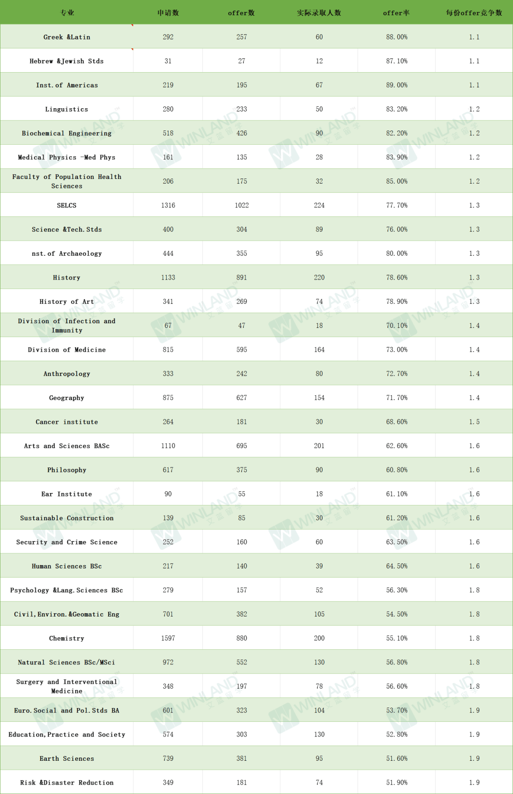Click the 每份offer竞争数 column header

pyautogui.click(x=474, y=13)
